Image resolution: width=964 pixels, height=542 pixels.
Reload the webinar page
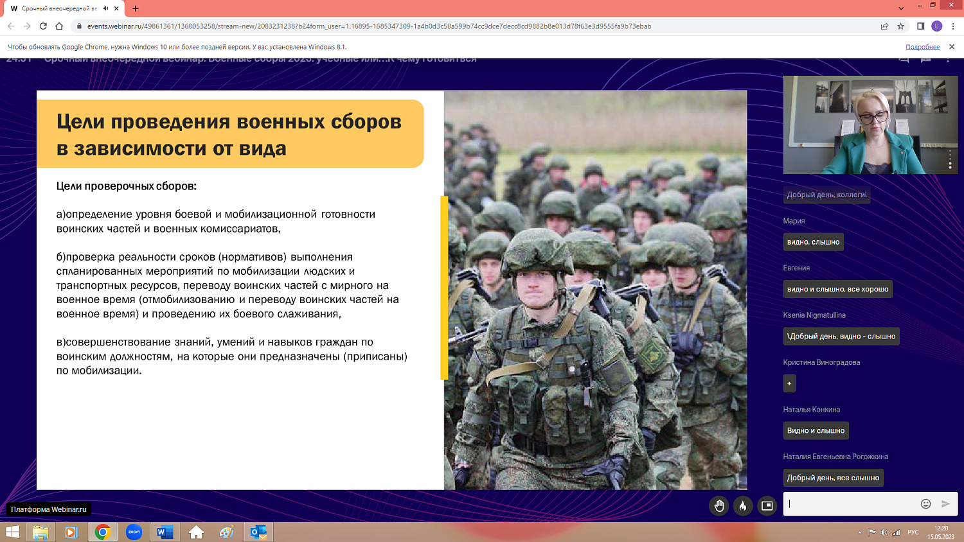point(43,26)
